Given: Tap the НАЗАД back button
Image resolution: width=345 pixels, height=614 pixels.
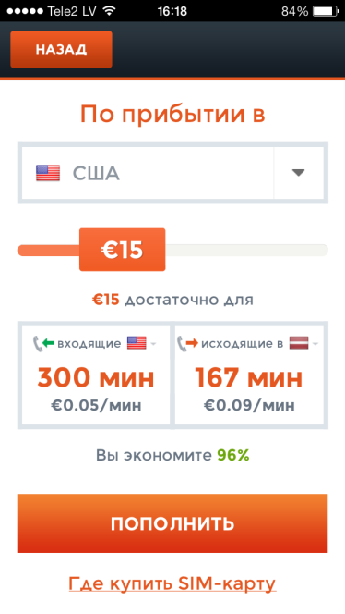Looking at the screenshot, I should [x=61, y=49].
